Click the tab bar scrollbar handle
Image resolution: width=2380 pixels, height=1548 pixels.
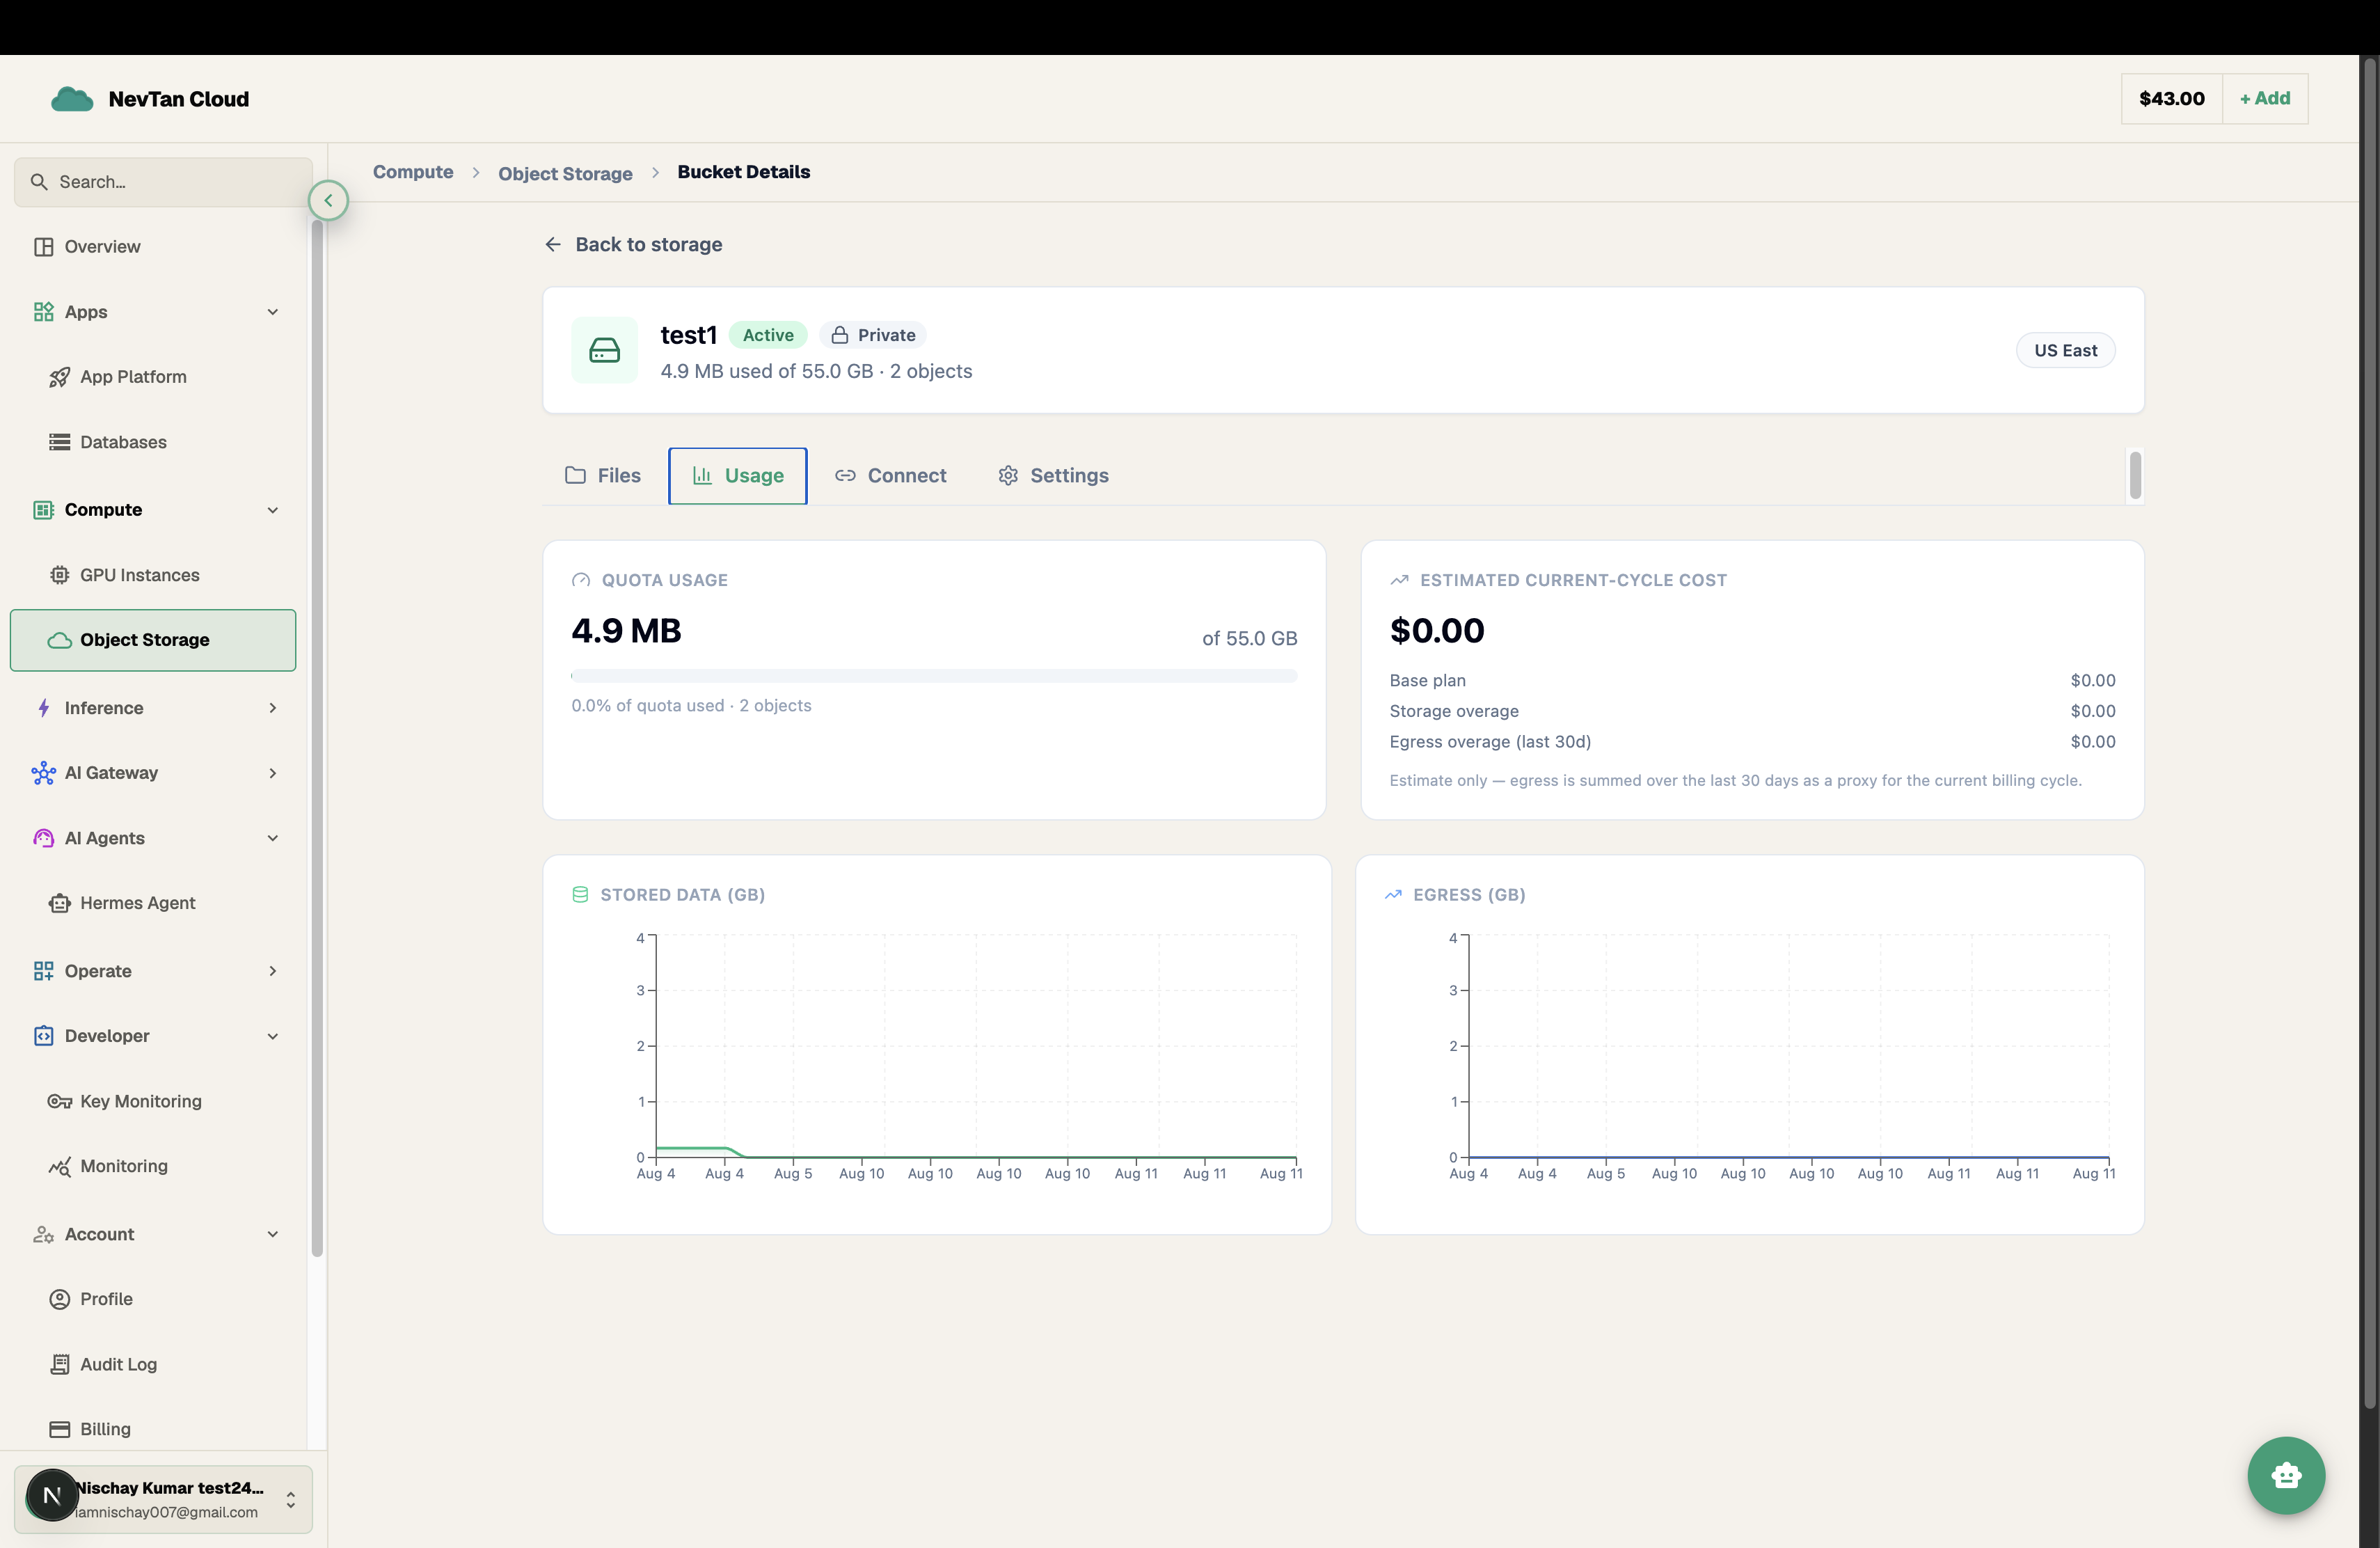tap(2135, 475)
